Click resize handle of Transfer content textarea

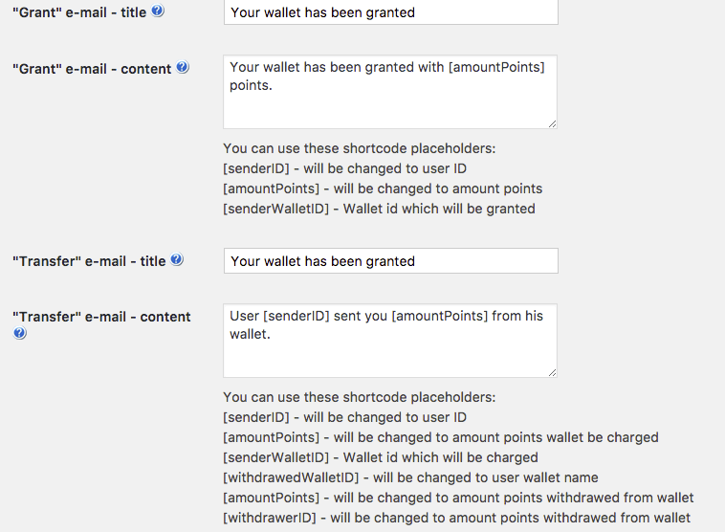coord(552,371)
